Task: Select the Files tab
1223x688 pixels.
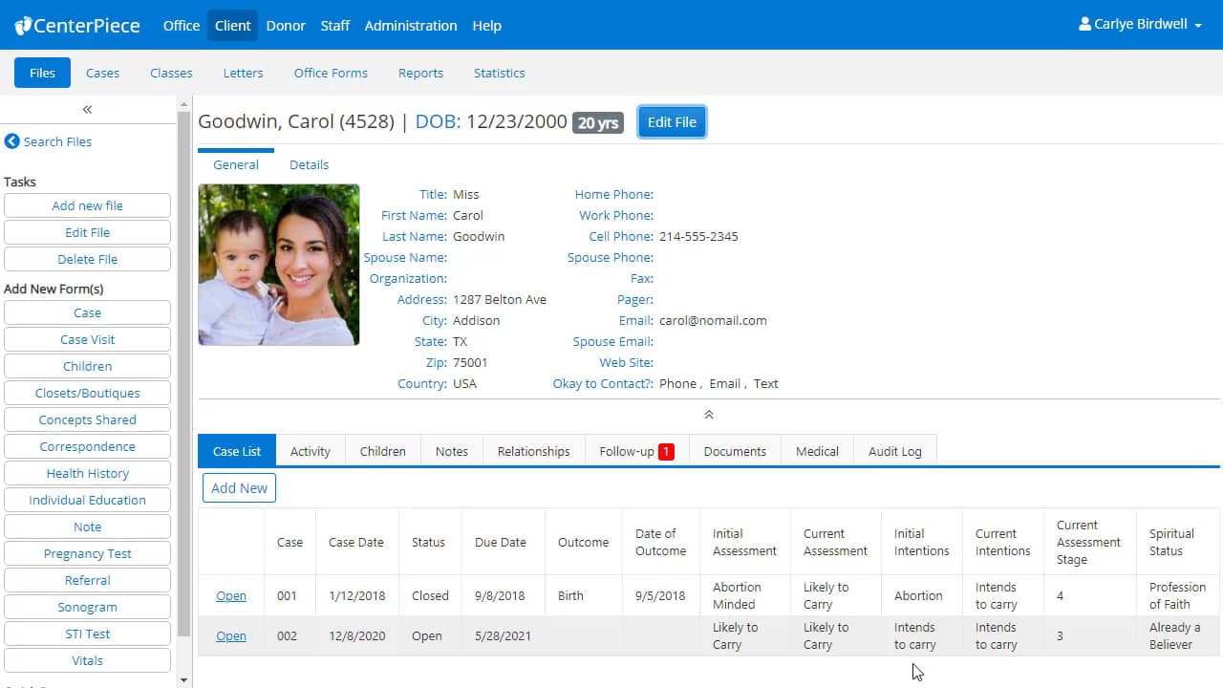Action: coord(42,73)
